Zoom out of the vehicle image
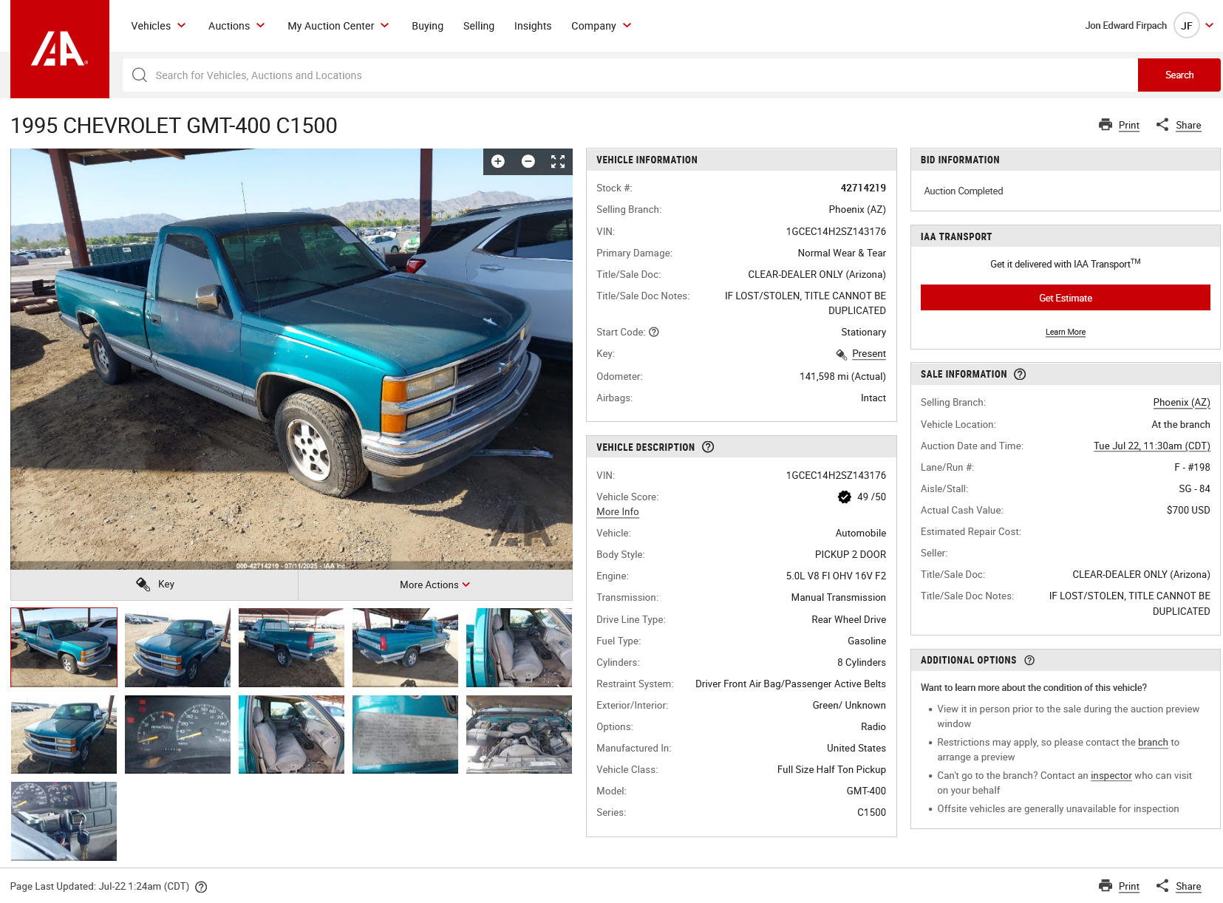 point(528,161)
